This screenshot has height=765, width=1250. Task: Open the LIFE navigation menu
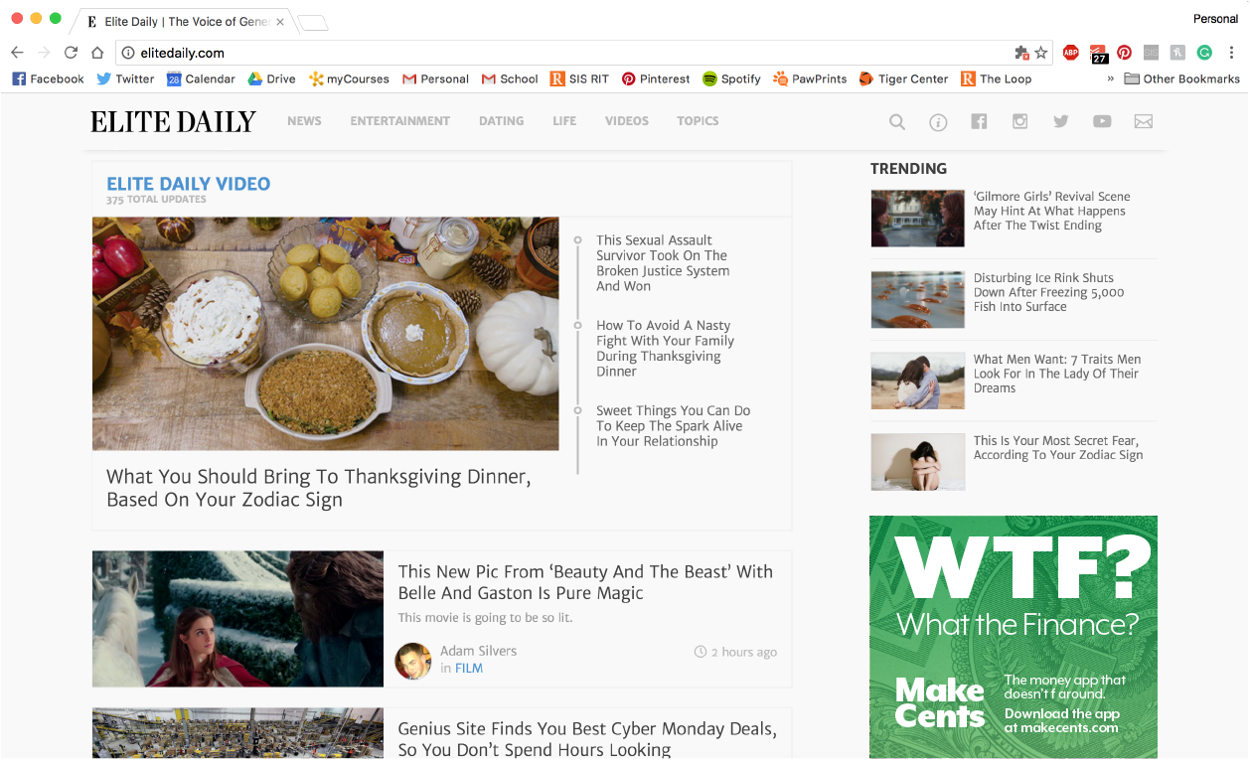[564, 121]
